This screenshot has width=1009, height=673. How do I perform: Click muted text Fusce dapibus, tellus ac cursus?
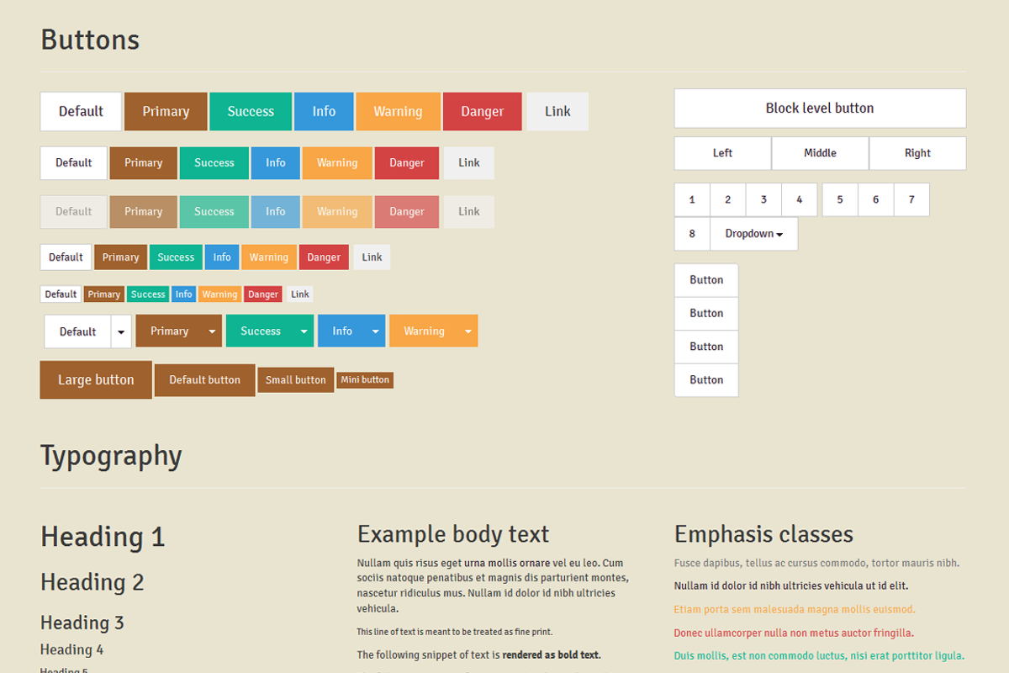click(816, 563)
